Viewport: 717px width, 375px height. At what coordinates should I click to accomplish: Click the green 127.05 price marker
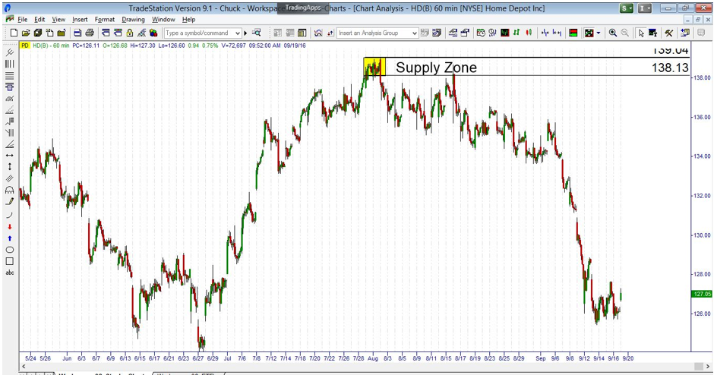click(702, 294)
